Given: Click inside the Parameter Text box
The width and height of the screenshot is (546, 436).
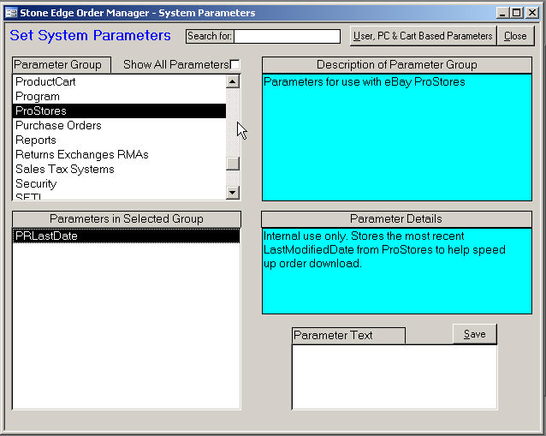Looking at the screenshot, I should coord(395,377).
